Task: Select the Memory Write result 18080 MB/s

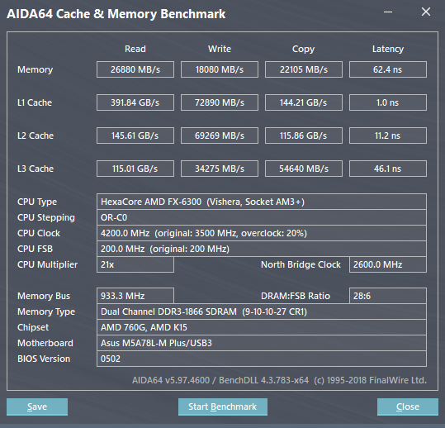Action: tap(220, 69)
